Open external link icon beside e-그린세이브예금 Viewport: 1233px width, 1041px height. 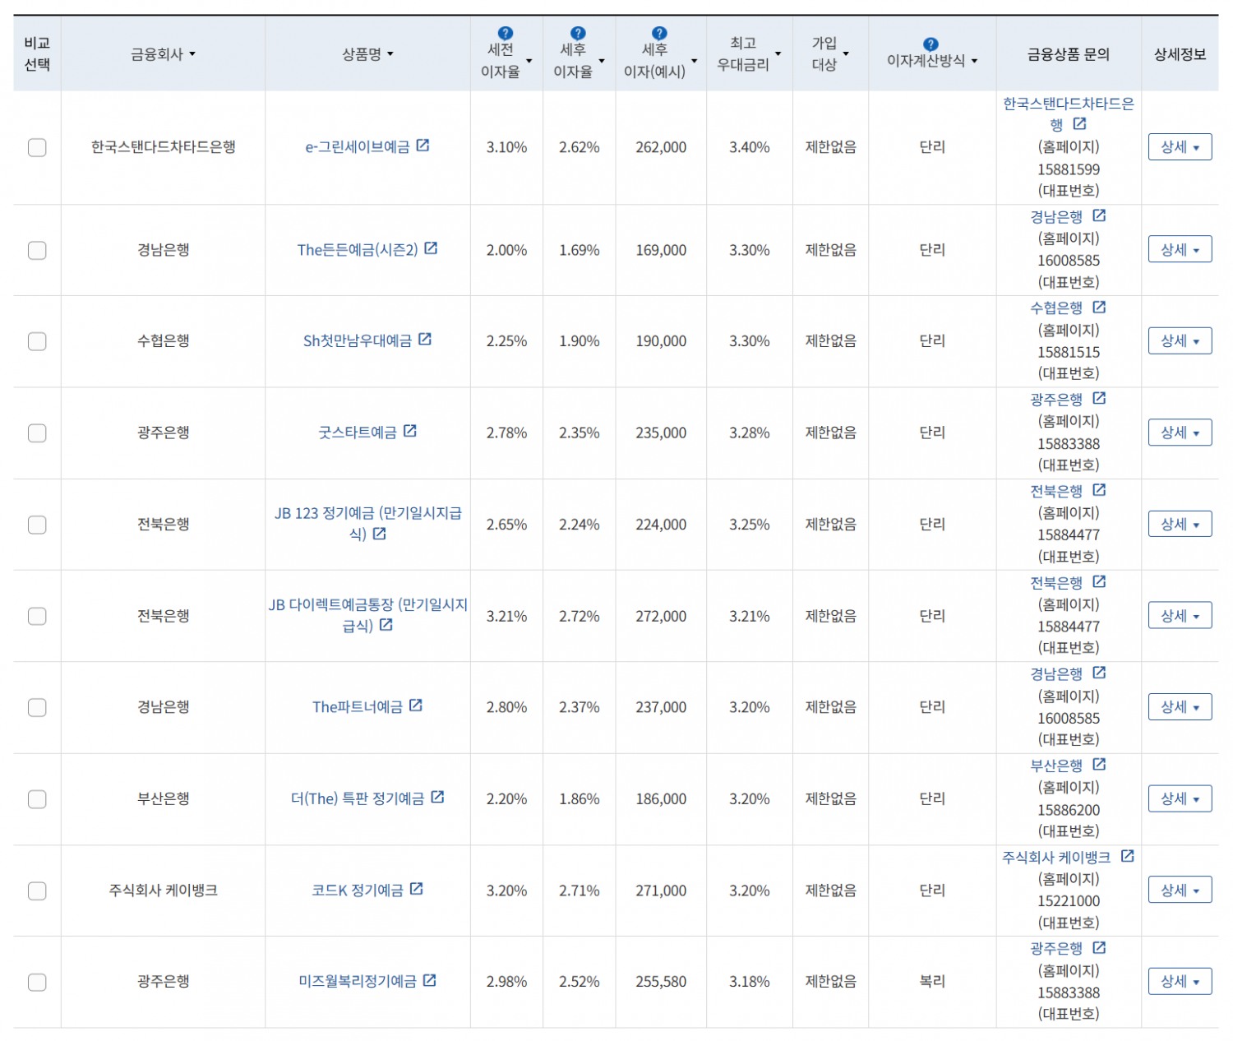(x=423, y=146)
